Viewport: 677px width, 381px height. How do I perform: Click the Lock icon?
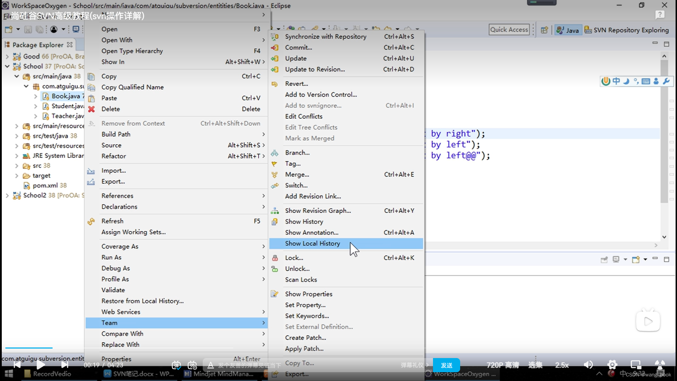275,258
